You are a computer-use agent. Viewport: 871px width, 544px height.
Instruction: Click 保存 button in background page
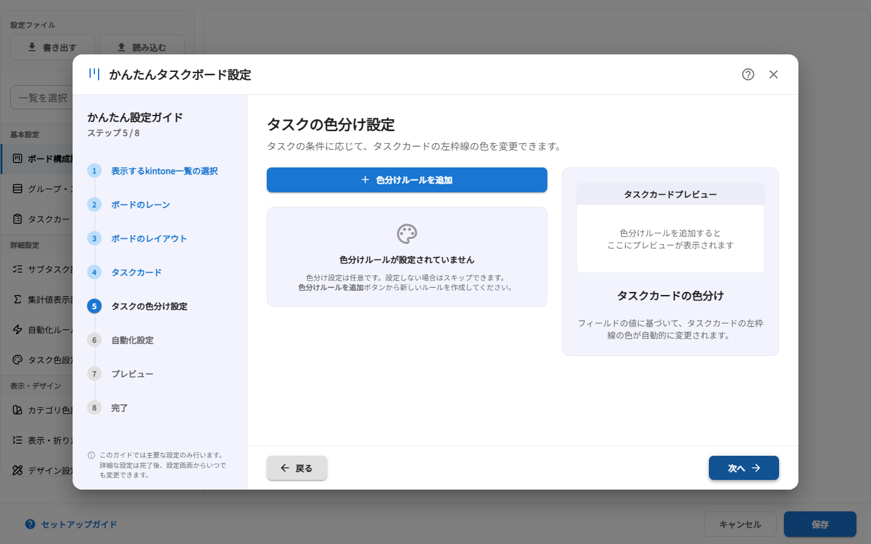[820, 524]
